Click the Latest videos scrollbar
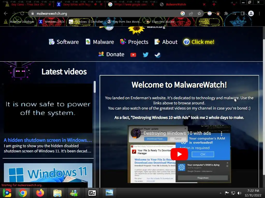 [95, 87]
